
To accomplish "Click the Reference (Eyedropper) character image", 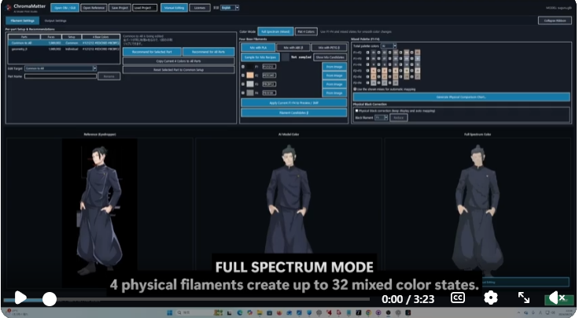I will tap(99, 210).
